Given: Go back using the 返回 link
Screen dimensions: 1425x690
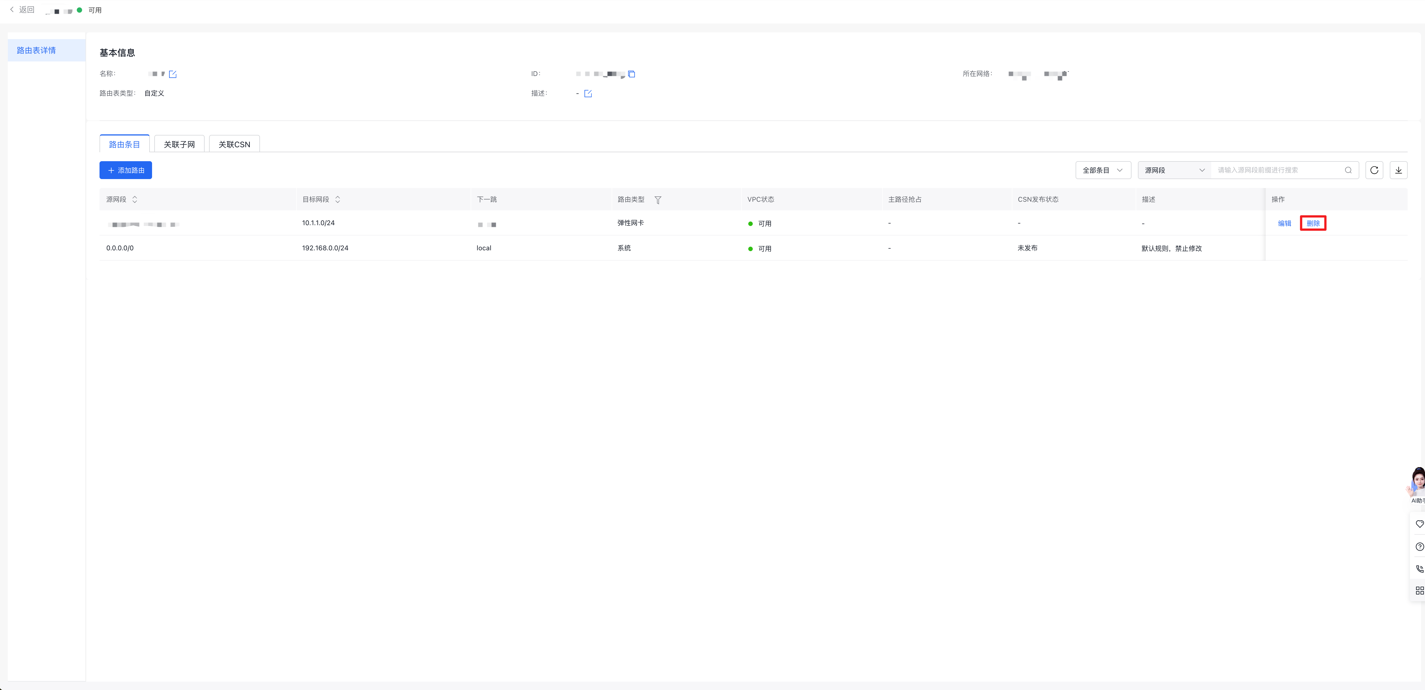Looking at the screenshot, I should pyautogui.click(x=22, y=10).
